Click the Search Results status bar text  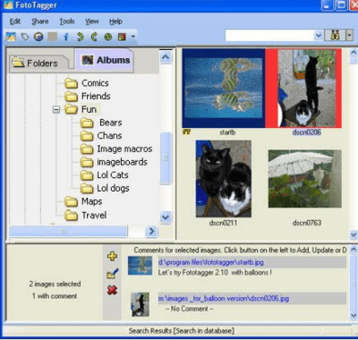click(x=182, y=330)
